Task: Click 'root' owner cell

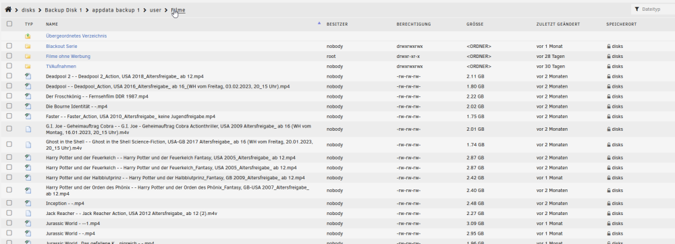Action: [331, 56]
